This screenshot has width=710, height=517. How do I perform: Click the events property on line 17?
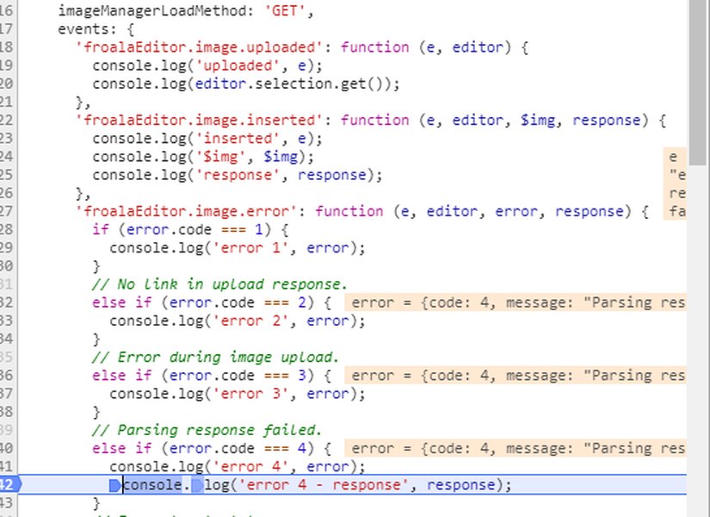point(83,29)
